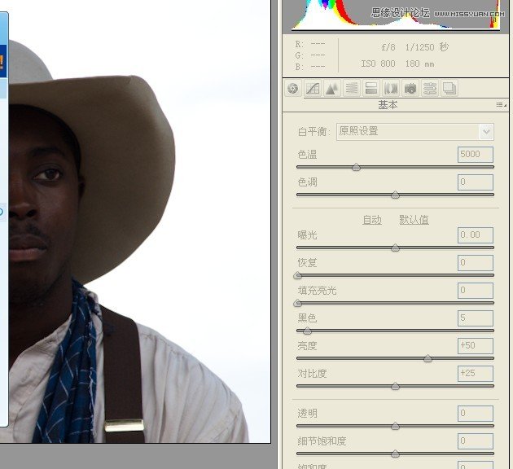Screen dimensions: 513x469
Task: Click the 默认值 default values link
Action: [x=414, y=220]
